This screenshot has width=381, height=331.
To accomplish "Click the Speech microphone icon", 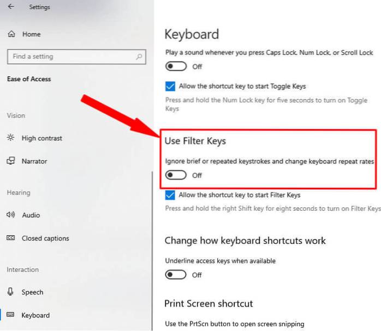I will [x=10, y=291].
